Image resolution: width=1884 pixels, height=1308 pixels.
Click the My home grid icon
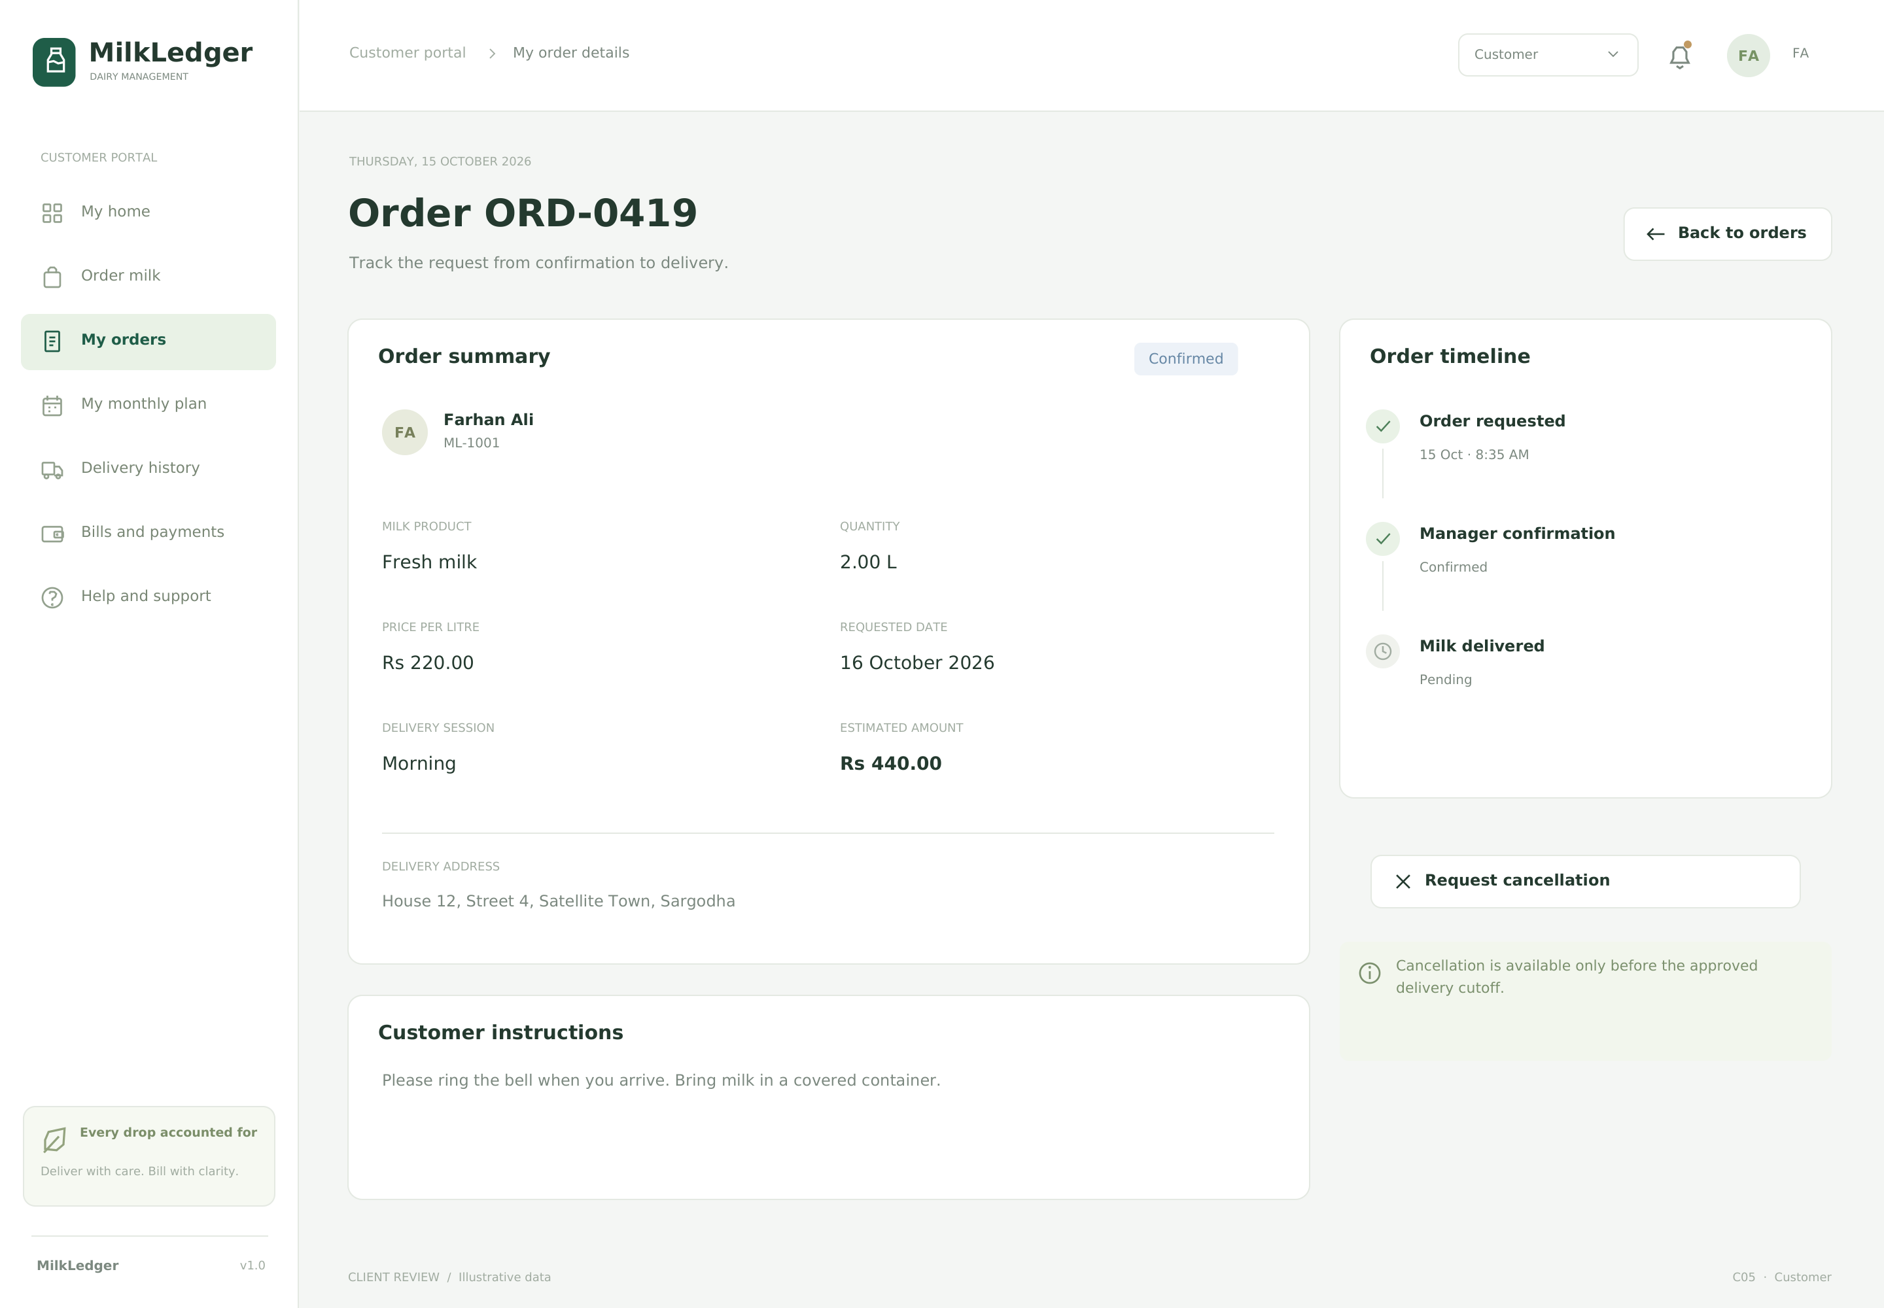[52, 213]
